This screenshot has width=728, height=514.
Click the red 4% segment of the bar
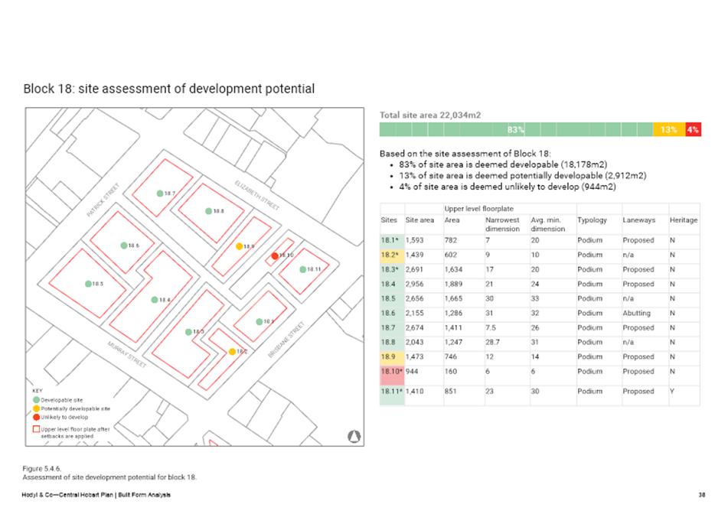click(x=693, y=129)
